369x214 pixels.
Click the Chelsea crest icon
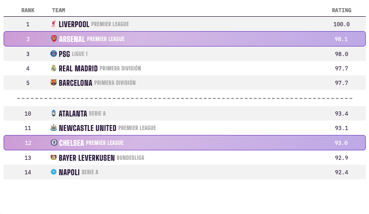pos(54,143)
